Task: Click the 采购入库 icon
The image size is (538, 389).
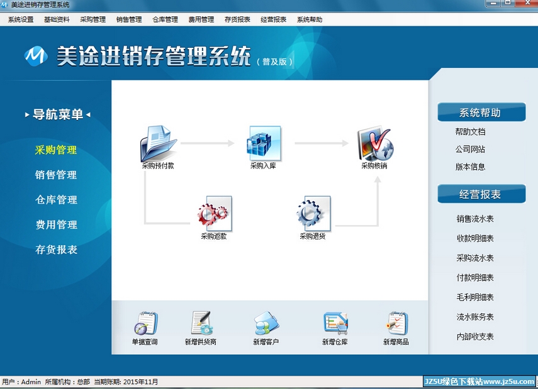Action: pyautogui.click(x=263, y=144)
